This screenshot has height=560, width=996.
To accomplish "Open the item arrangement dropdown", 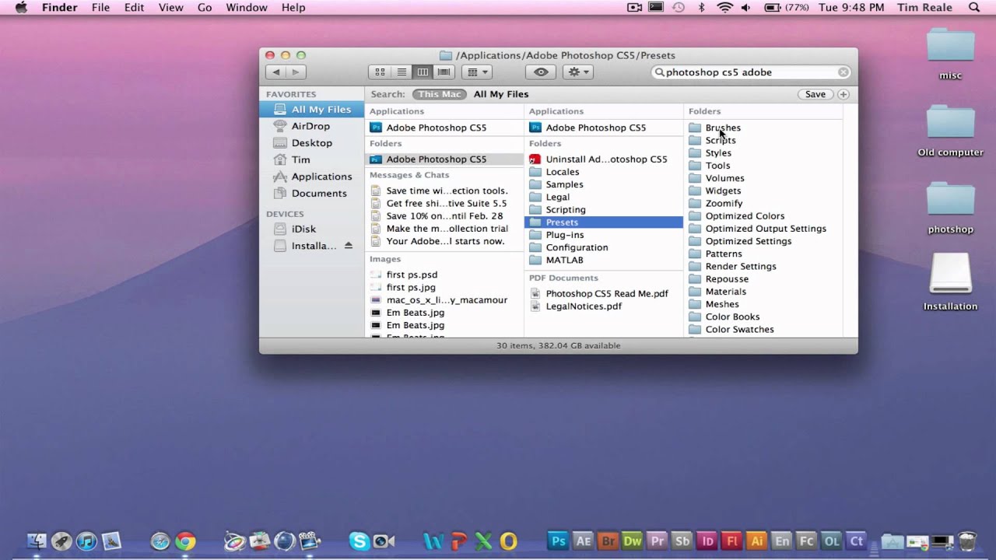I will (476, 72).
